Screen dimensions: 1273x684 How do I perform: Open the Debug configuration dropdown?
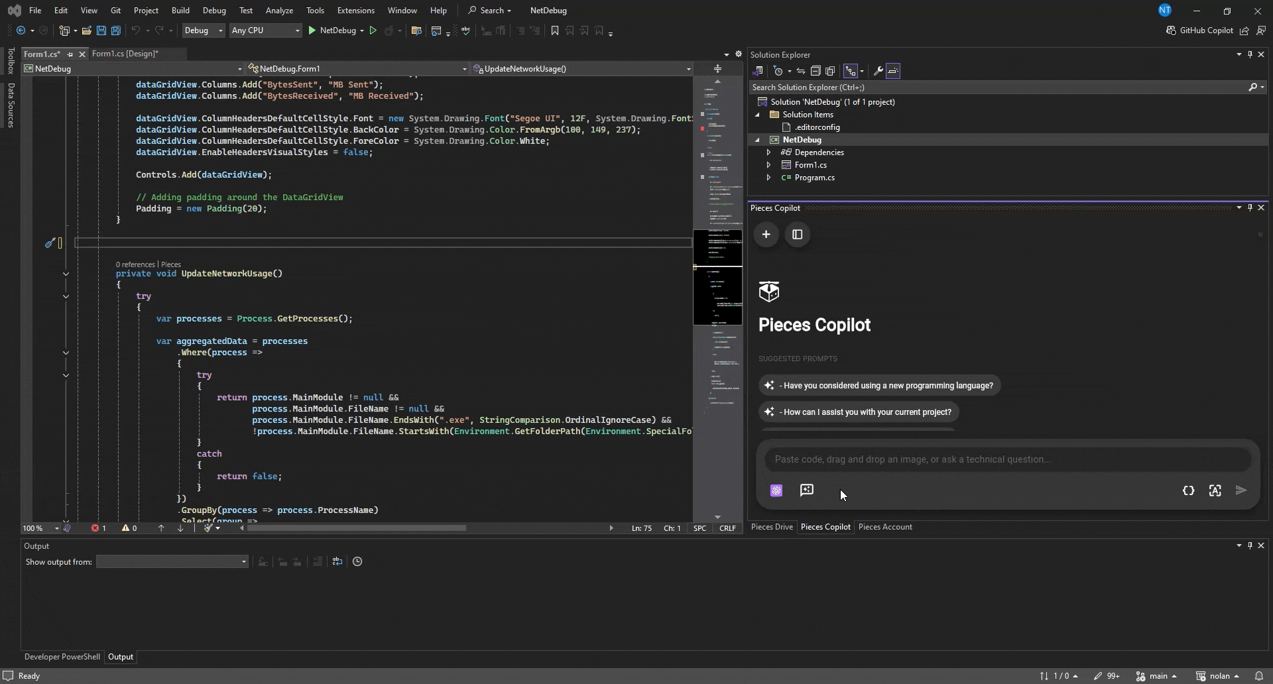point(203,30)
